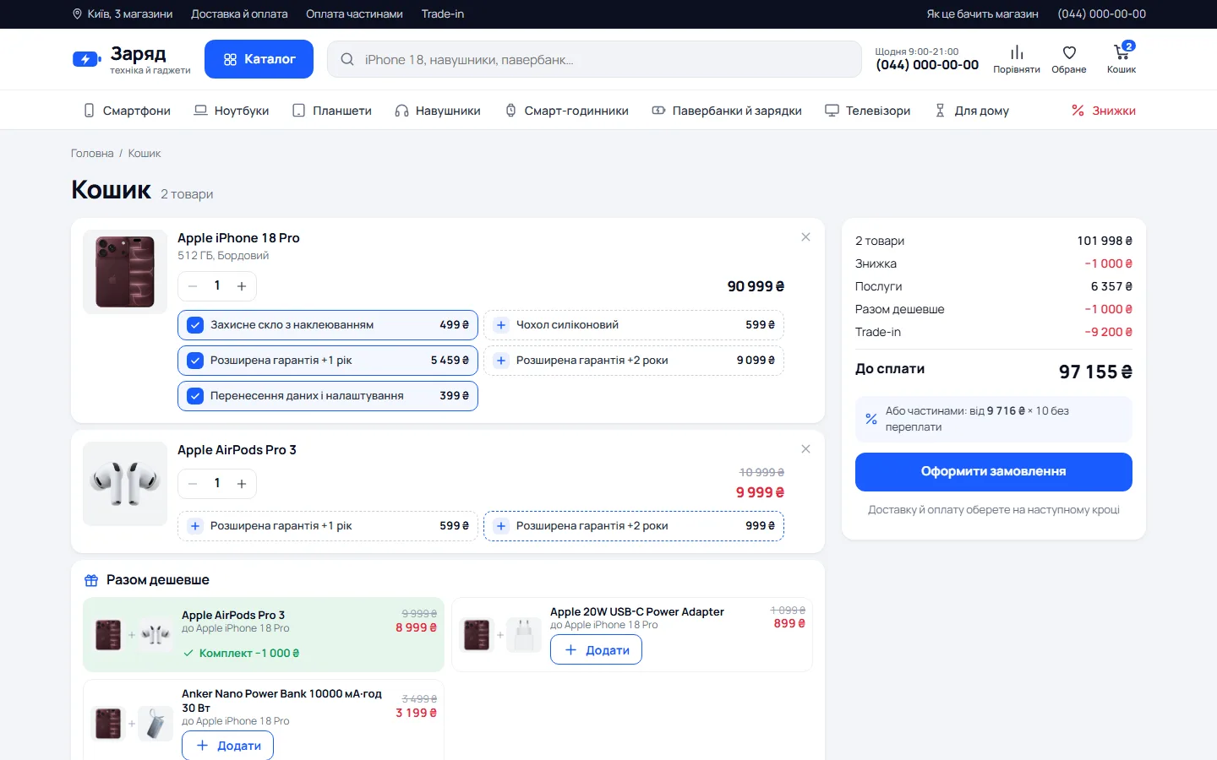Open the Смарт-годинники category
Viewport: 1217px width, 760px height.
click(567, 111)
